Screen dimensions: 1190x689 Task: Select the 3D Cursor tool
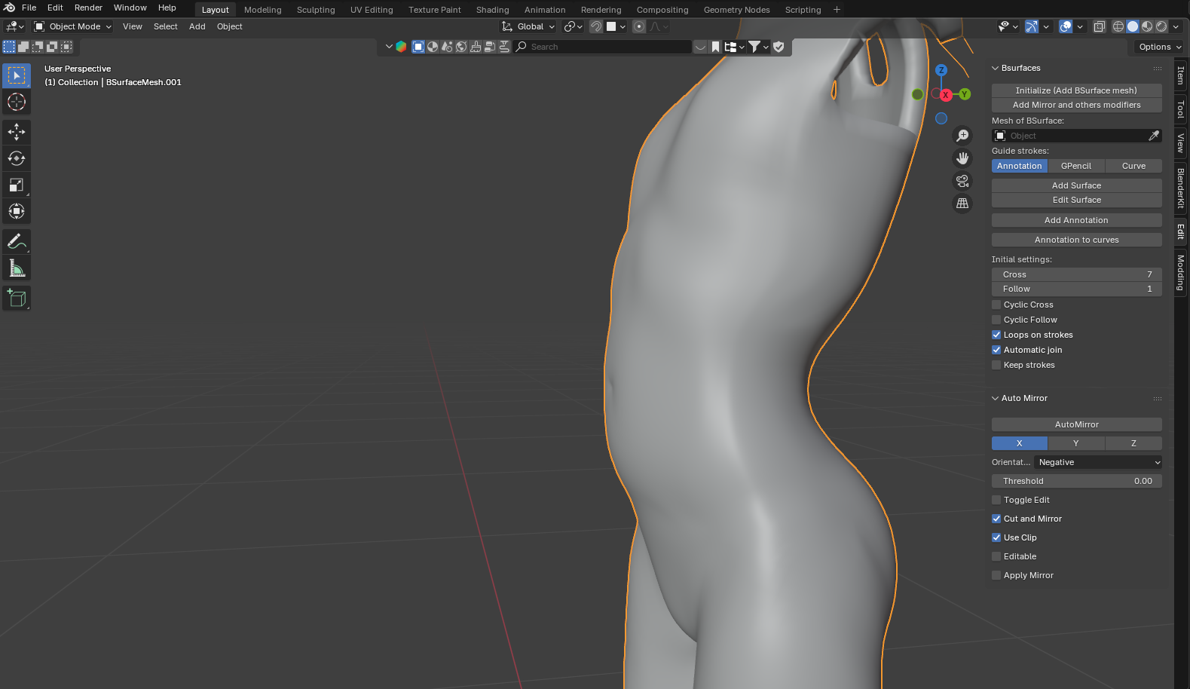pos(17,102)
